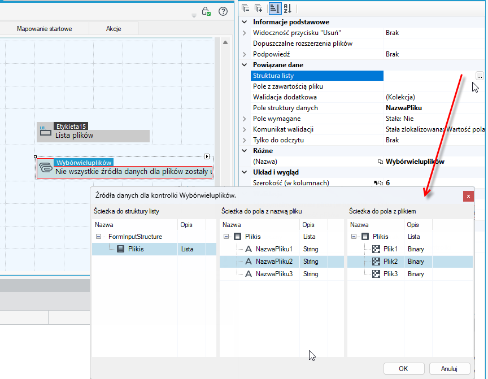Collapse the Układ i wygląd section
Screen dimensions: 488x379
point(245,172)
